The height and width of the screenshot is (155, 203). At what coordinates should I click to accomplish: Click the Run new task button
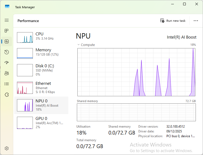tap(173, 21)
